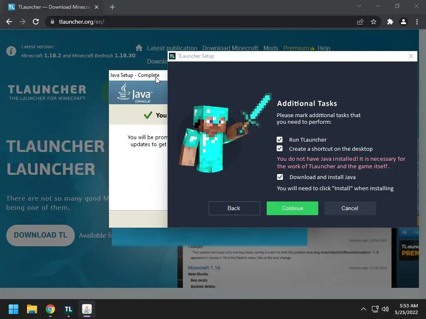Viewport: 426px width, 319px height.
Task: Click the DOWNLOAD TL button
Action: click(40, 235)
